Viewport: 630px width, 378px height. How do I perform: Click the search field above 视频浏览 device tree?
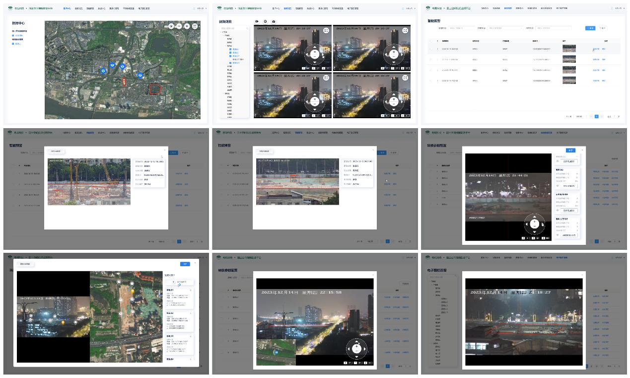[x=234, y=28]
